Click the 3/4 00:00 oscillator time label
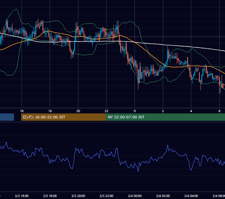Screen dimensions: 225x199 point(135,196)
